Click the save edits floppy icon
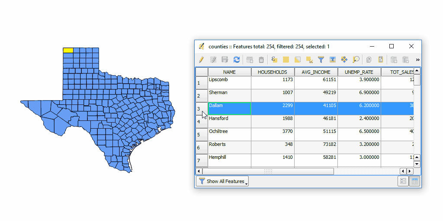The height and width of the screenshot is (221, 443). 225,60
